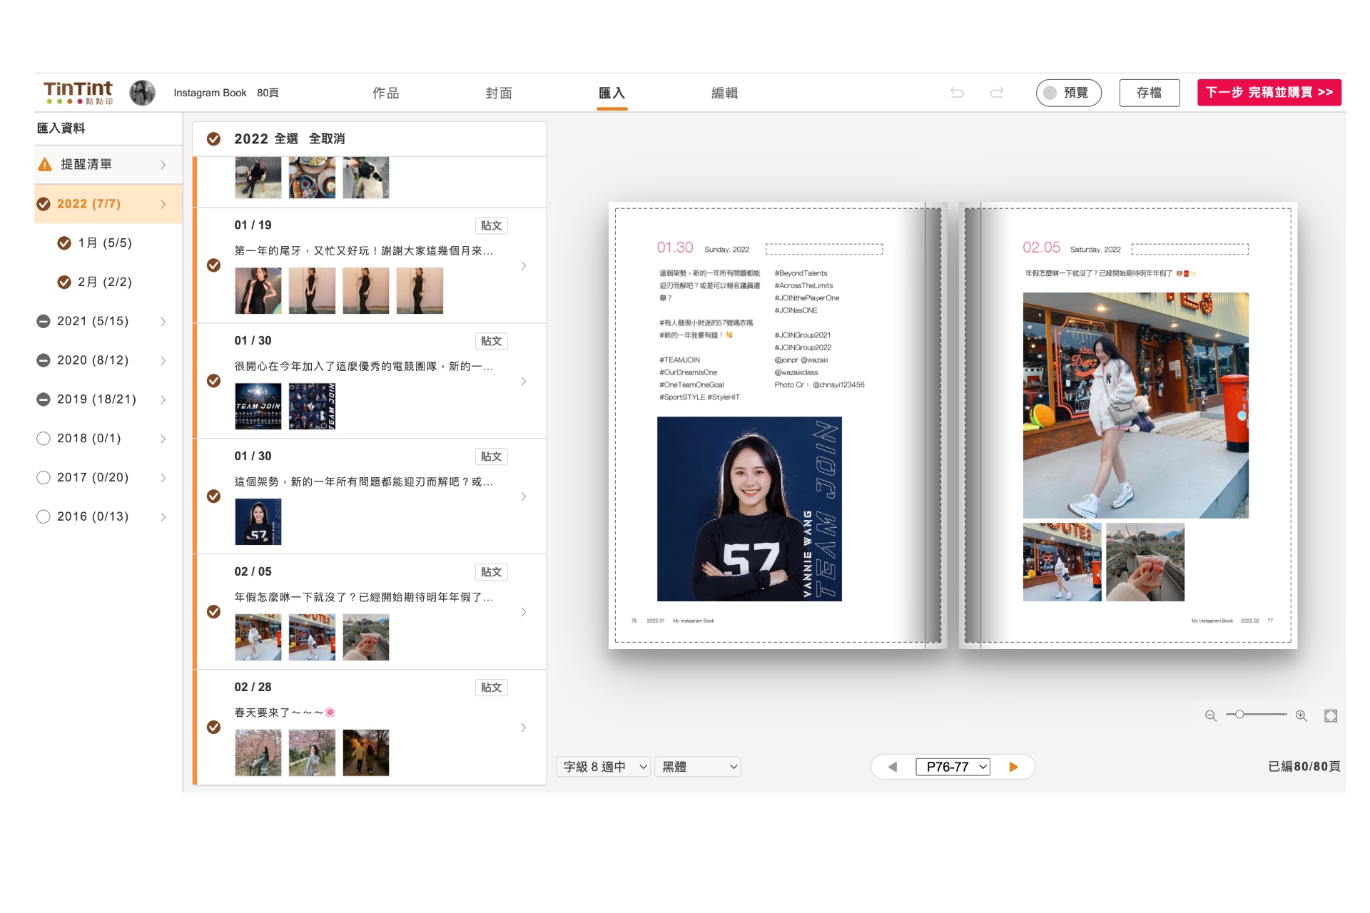
Task: Open the 字級 8 適中 font size dropdown
Action: click(x=604, y=767)
